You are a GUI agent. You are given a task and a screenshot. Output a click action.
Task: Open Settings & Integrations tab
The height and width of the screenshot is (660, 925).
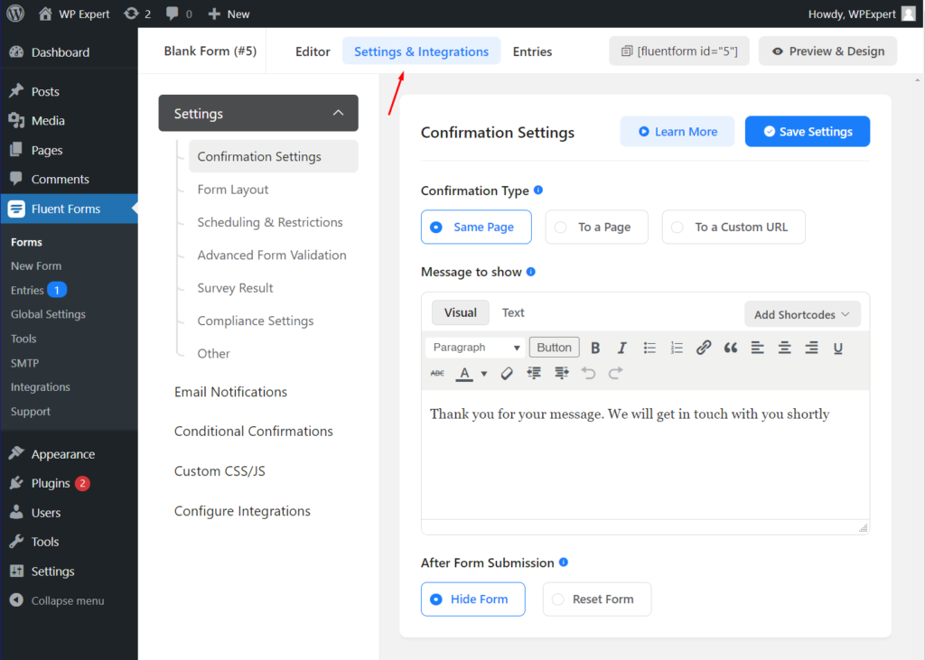(x=421, y=51)
